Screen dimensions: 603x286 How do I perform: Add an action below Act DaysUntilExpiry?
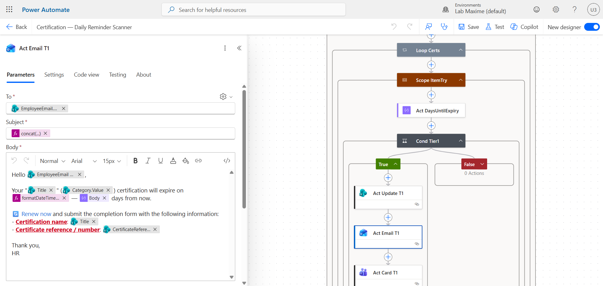coord(431,126)
